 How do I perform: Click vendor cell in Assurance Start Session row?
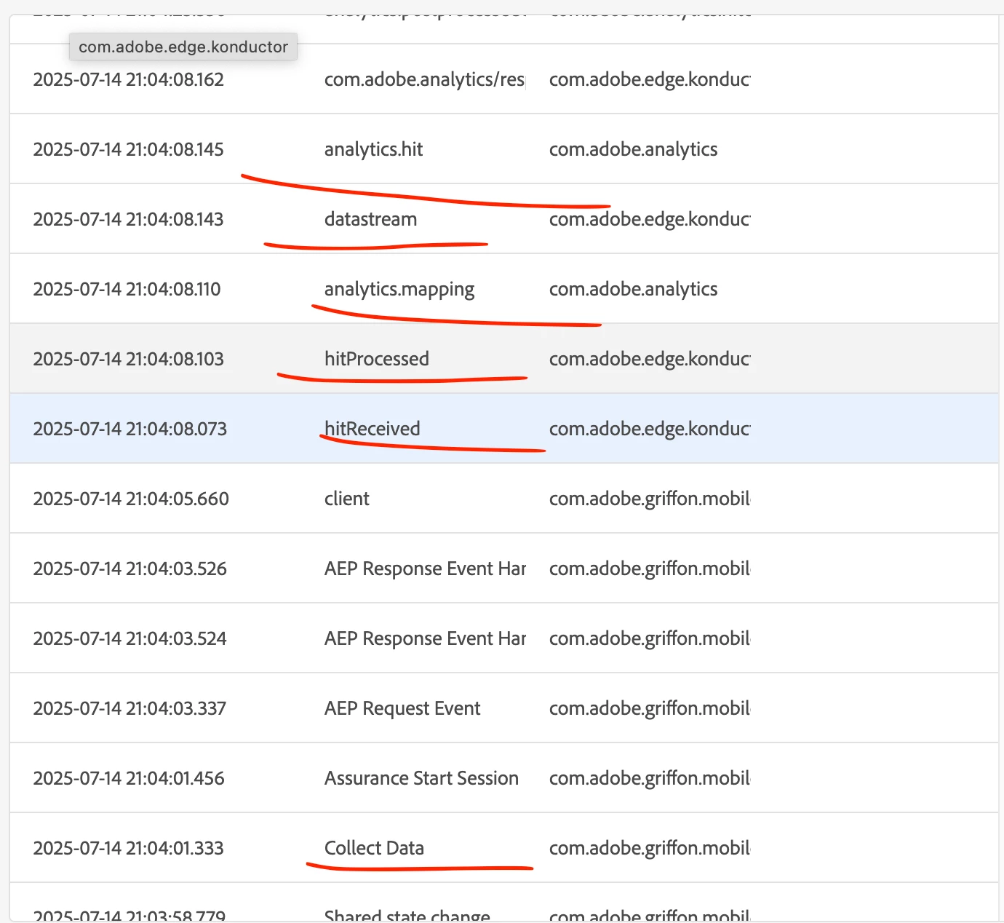(x=650, y=778)
